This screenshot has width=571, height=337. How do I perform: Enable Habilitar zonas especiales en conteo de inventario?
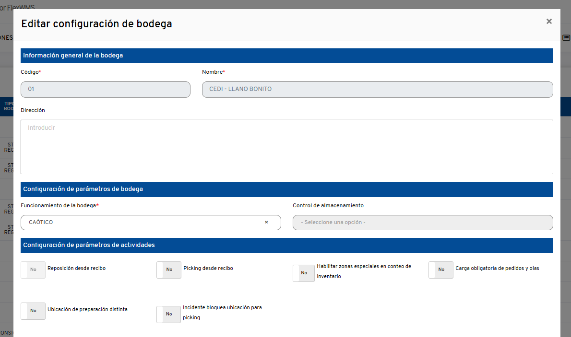303,273
